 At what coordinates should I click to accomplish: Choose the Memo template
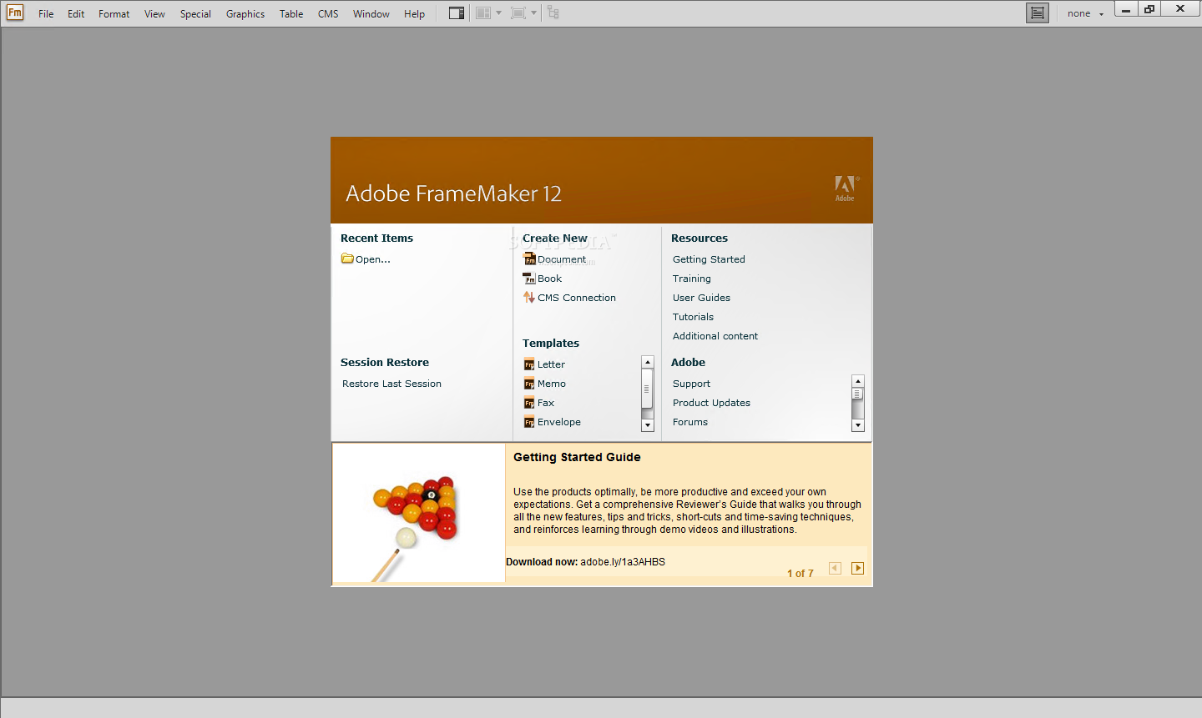tap(552, 384)
